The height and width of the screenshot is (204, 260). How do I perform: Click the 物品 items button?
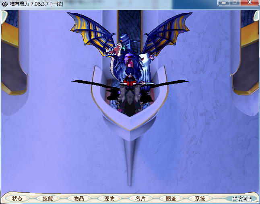click(x=79, y=198)
